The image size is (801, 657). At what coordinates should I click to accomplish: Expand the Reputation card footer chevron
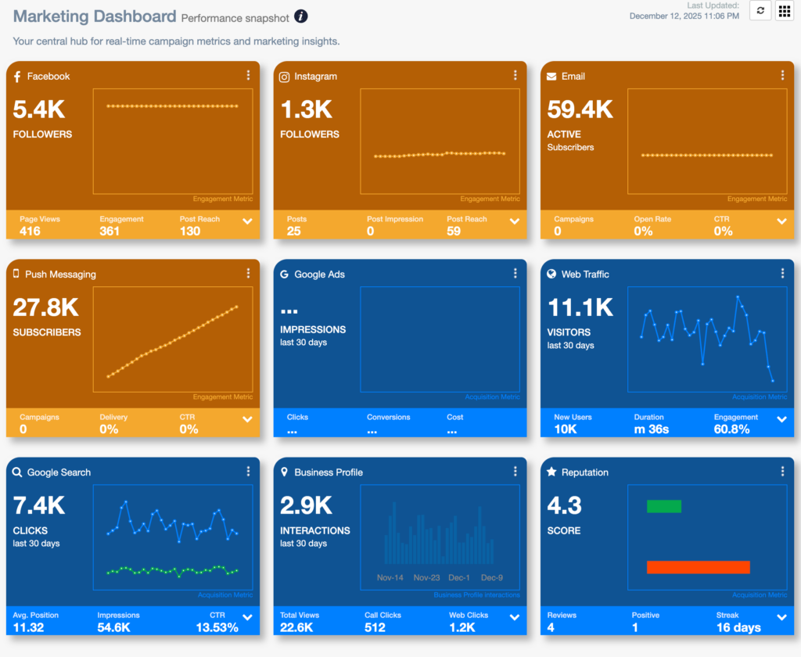tap(782, 618)
